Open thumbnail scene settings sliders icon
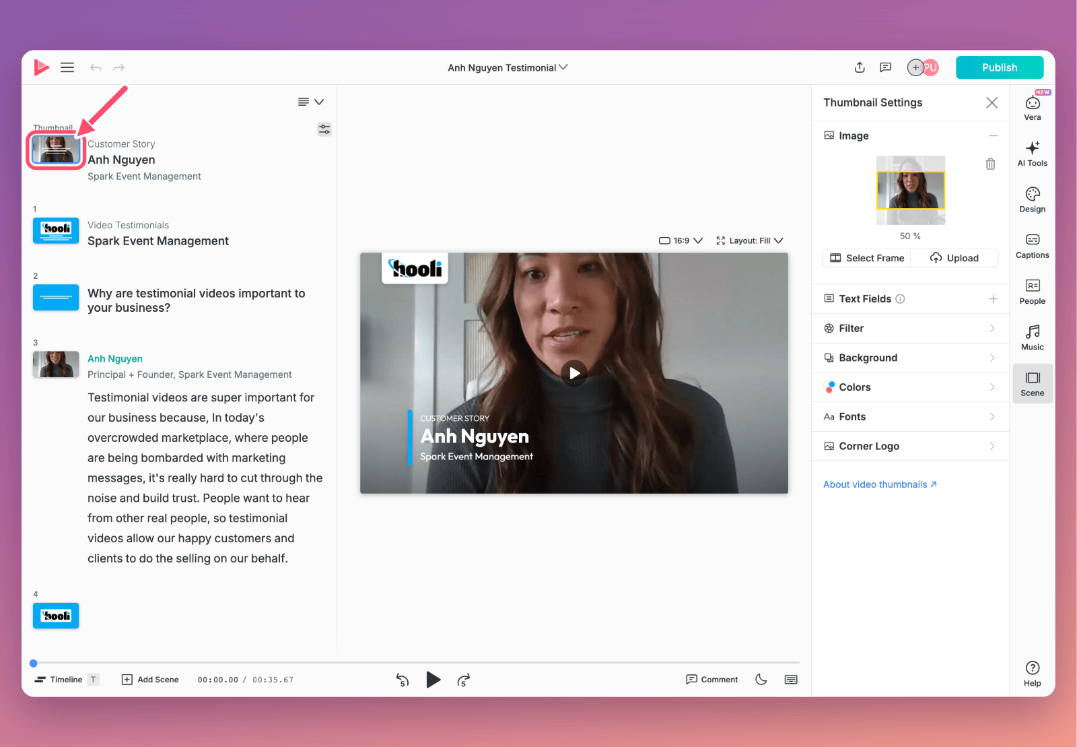Screen dimensions: 1077x747 pos(324,129)
